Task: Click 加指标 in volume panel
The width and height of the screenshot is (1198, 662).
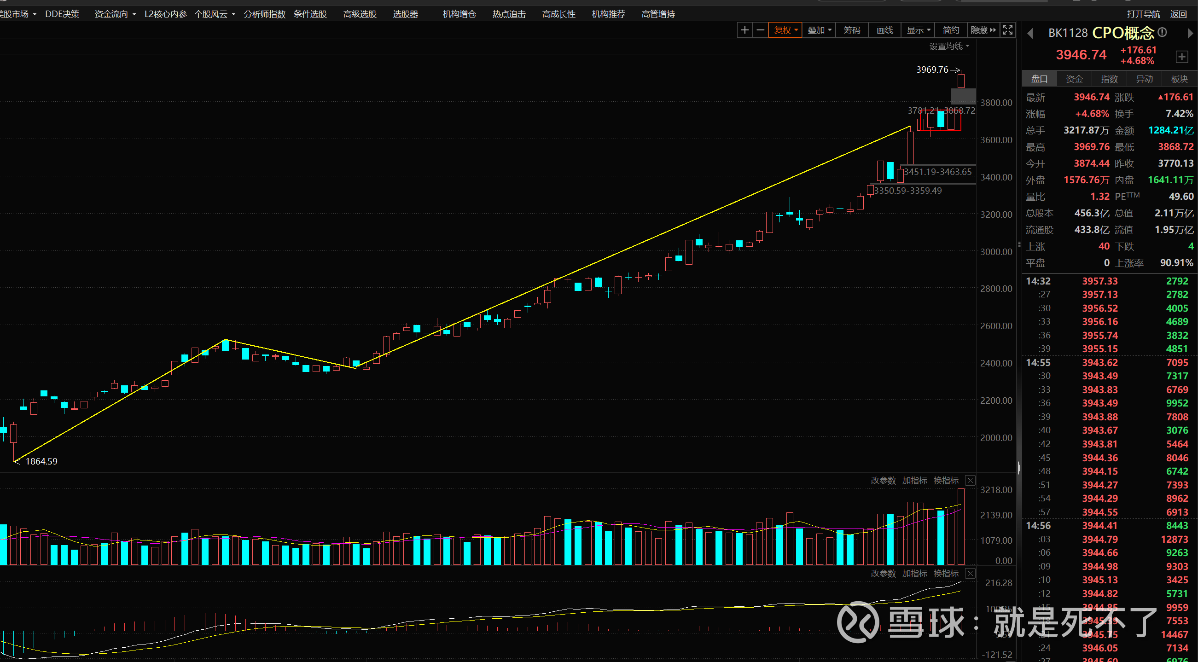Action: tap(914, 480)
